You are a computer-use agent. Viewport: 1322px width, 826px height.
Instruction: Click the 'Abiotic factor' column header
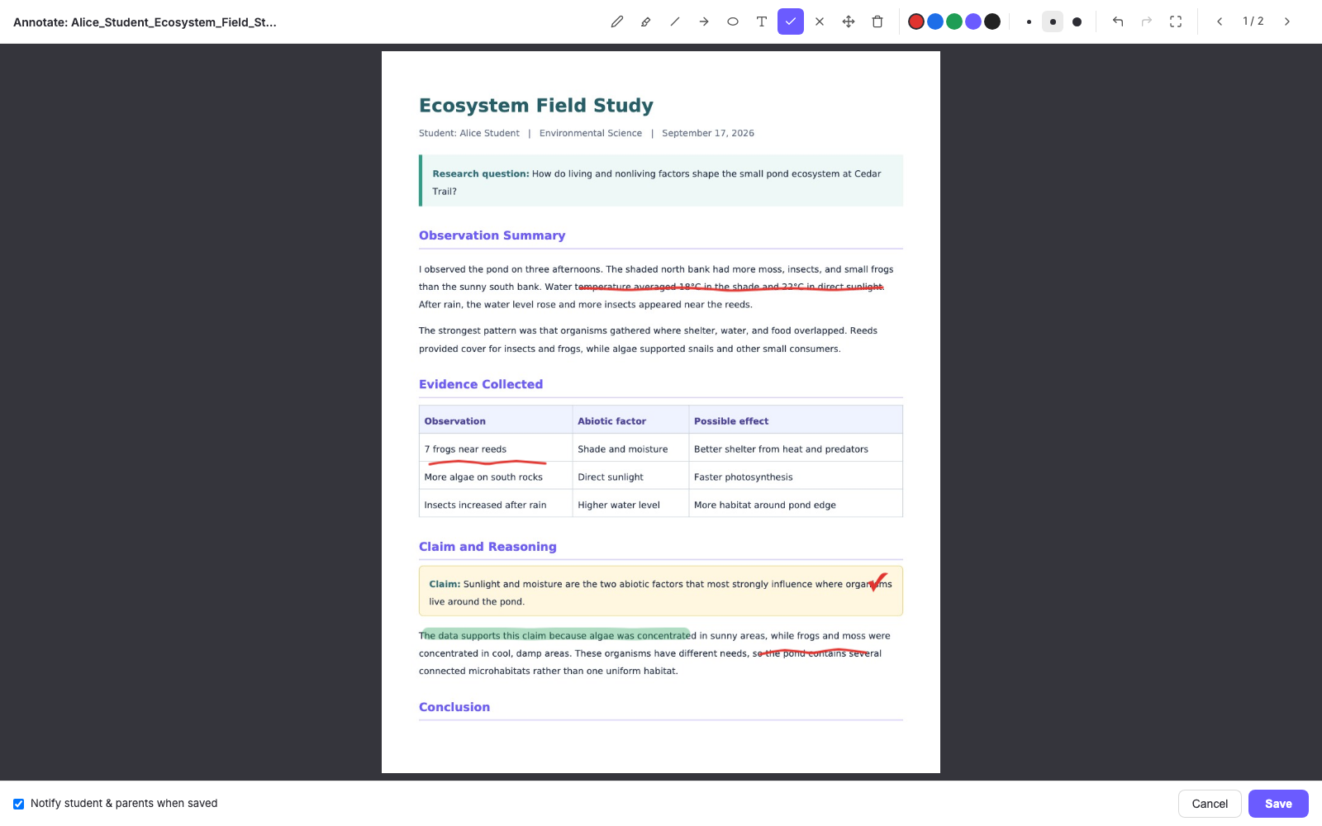[631, 420]
